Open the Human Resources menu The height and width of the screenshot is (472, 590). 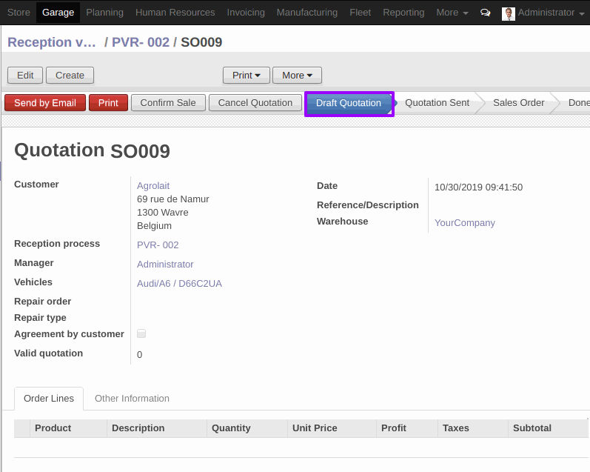coord(175,13)
